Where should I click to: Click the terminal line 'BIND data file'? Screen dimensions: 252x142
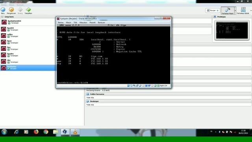tap(90, 32)
